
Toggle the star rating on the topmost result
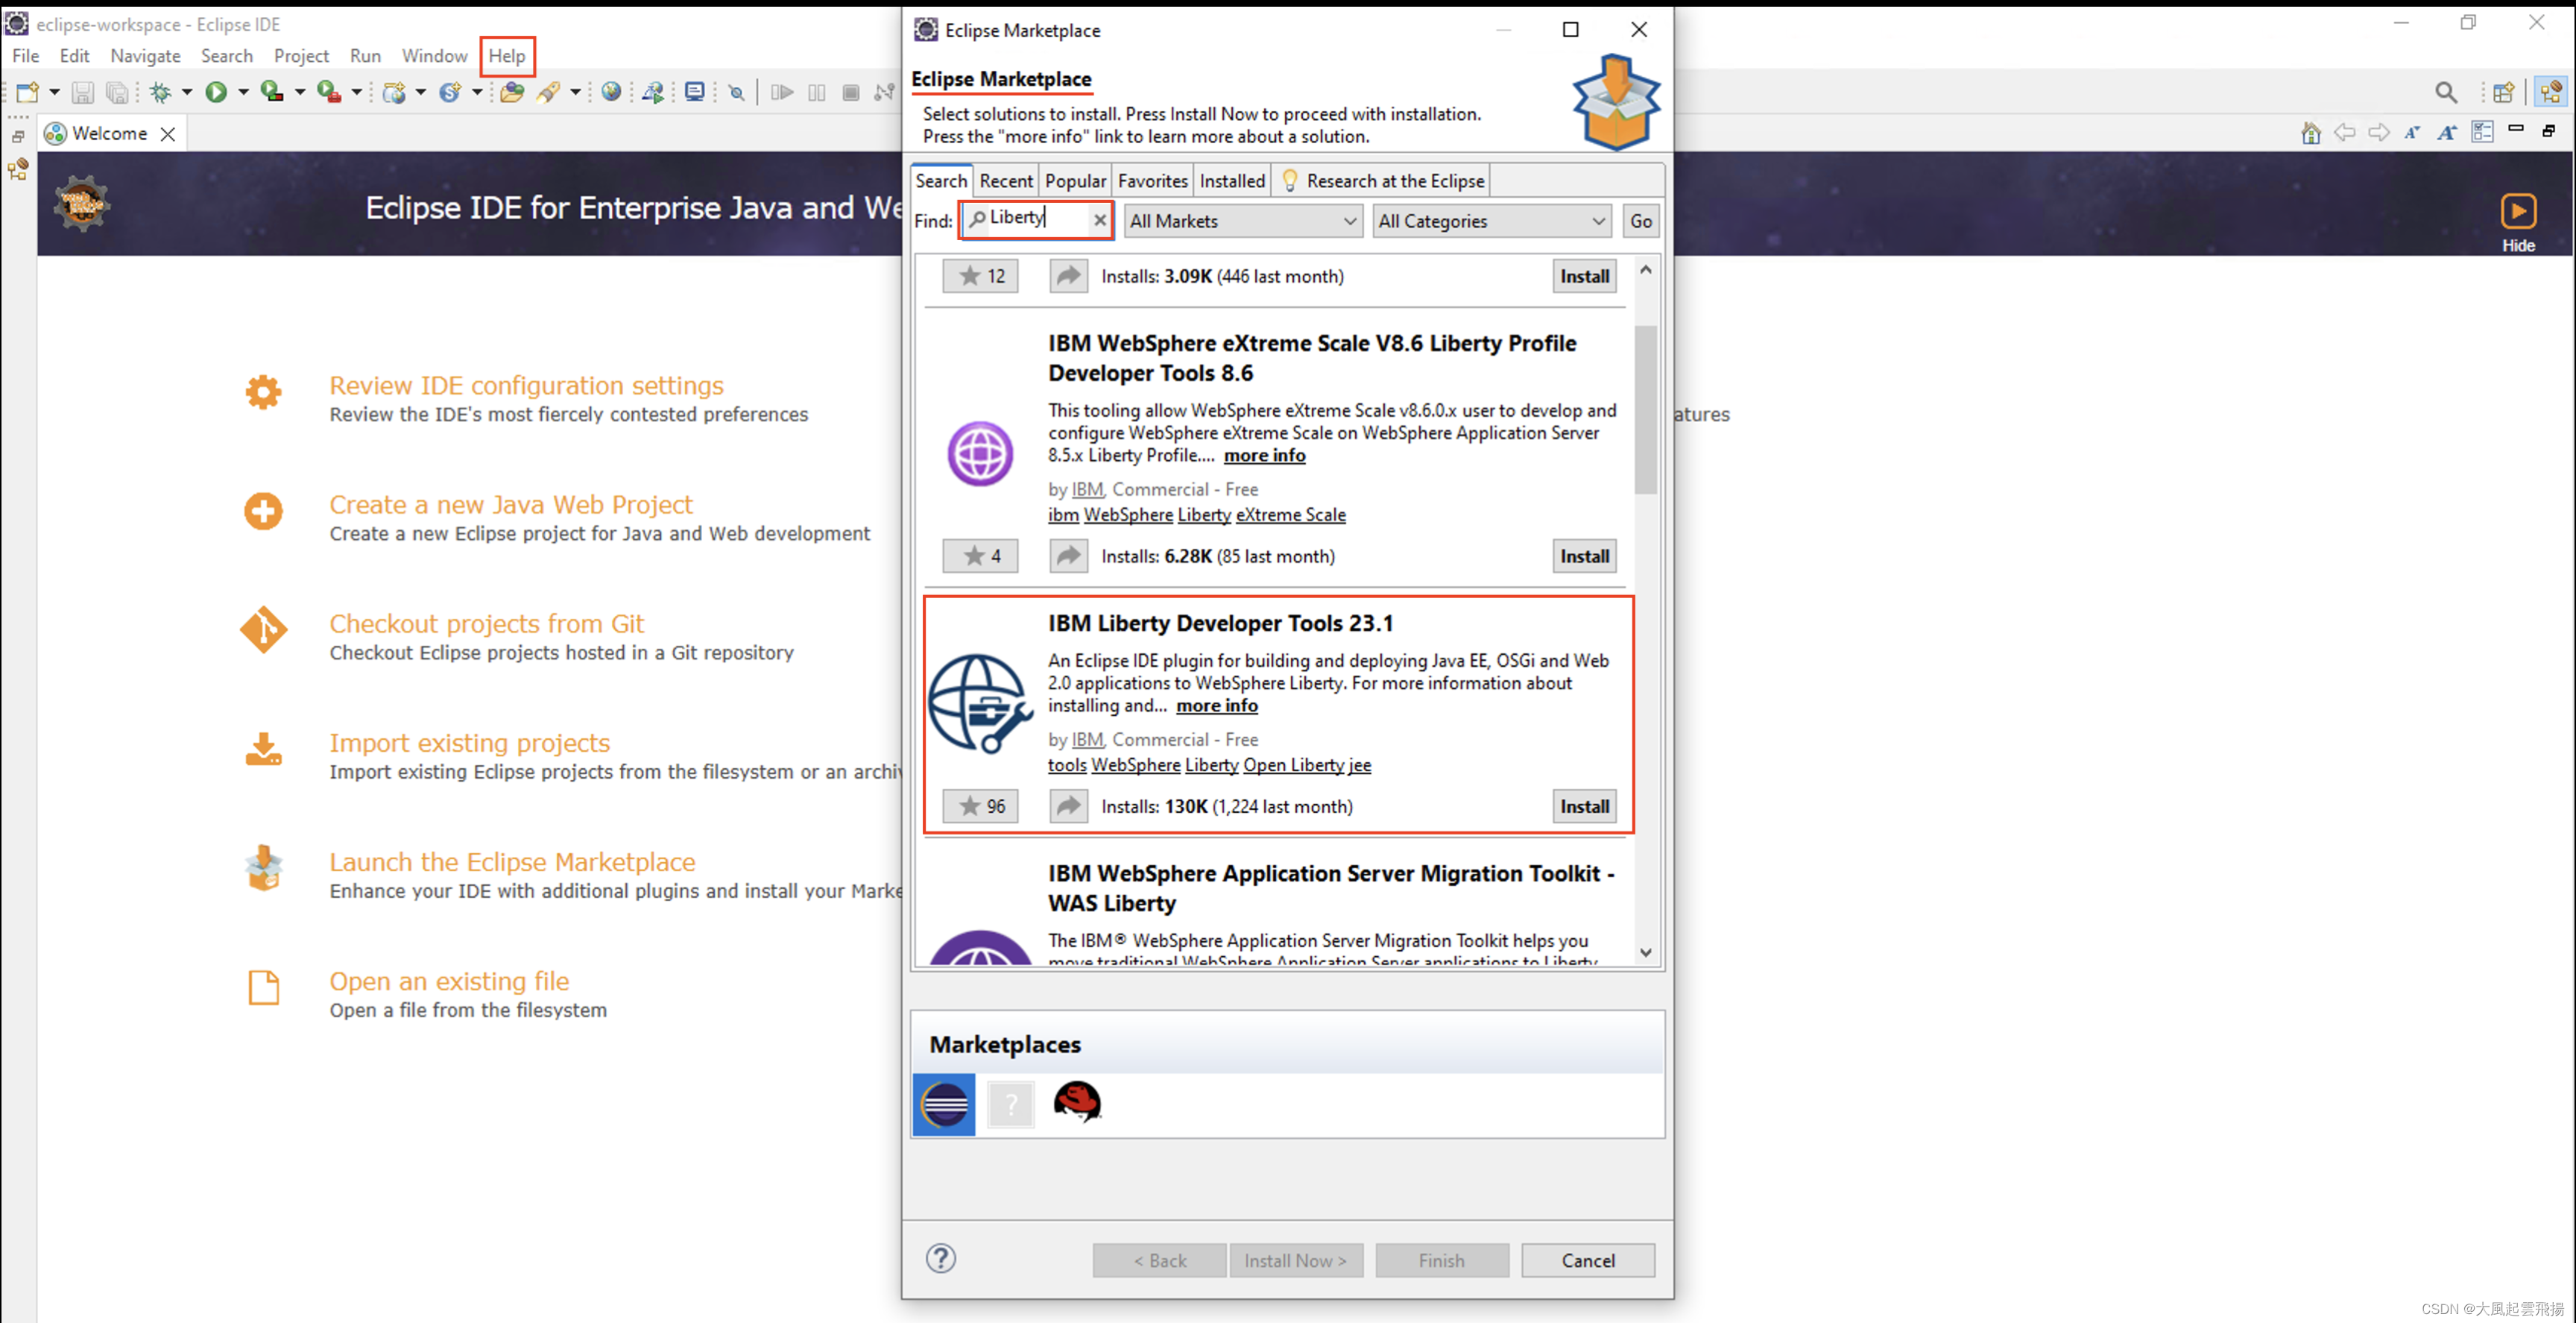(980, 276)
